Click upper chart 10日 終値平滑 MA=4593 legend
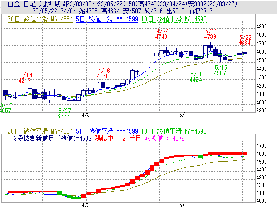This screenshot has width=277, height=211. point(174,19)
